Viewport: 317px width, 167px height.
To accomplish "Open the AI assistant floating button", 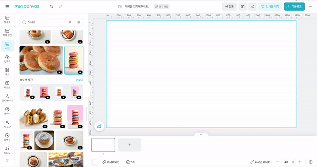I will (99, 126).
